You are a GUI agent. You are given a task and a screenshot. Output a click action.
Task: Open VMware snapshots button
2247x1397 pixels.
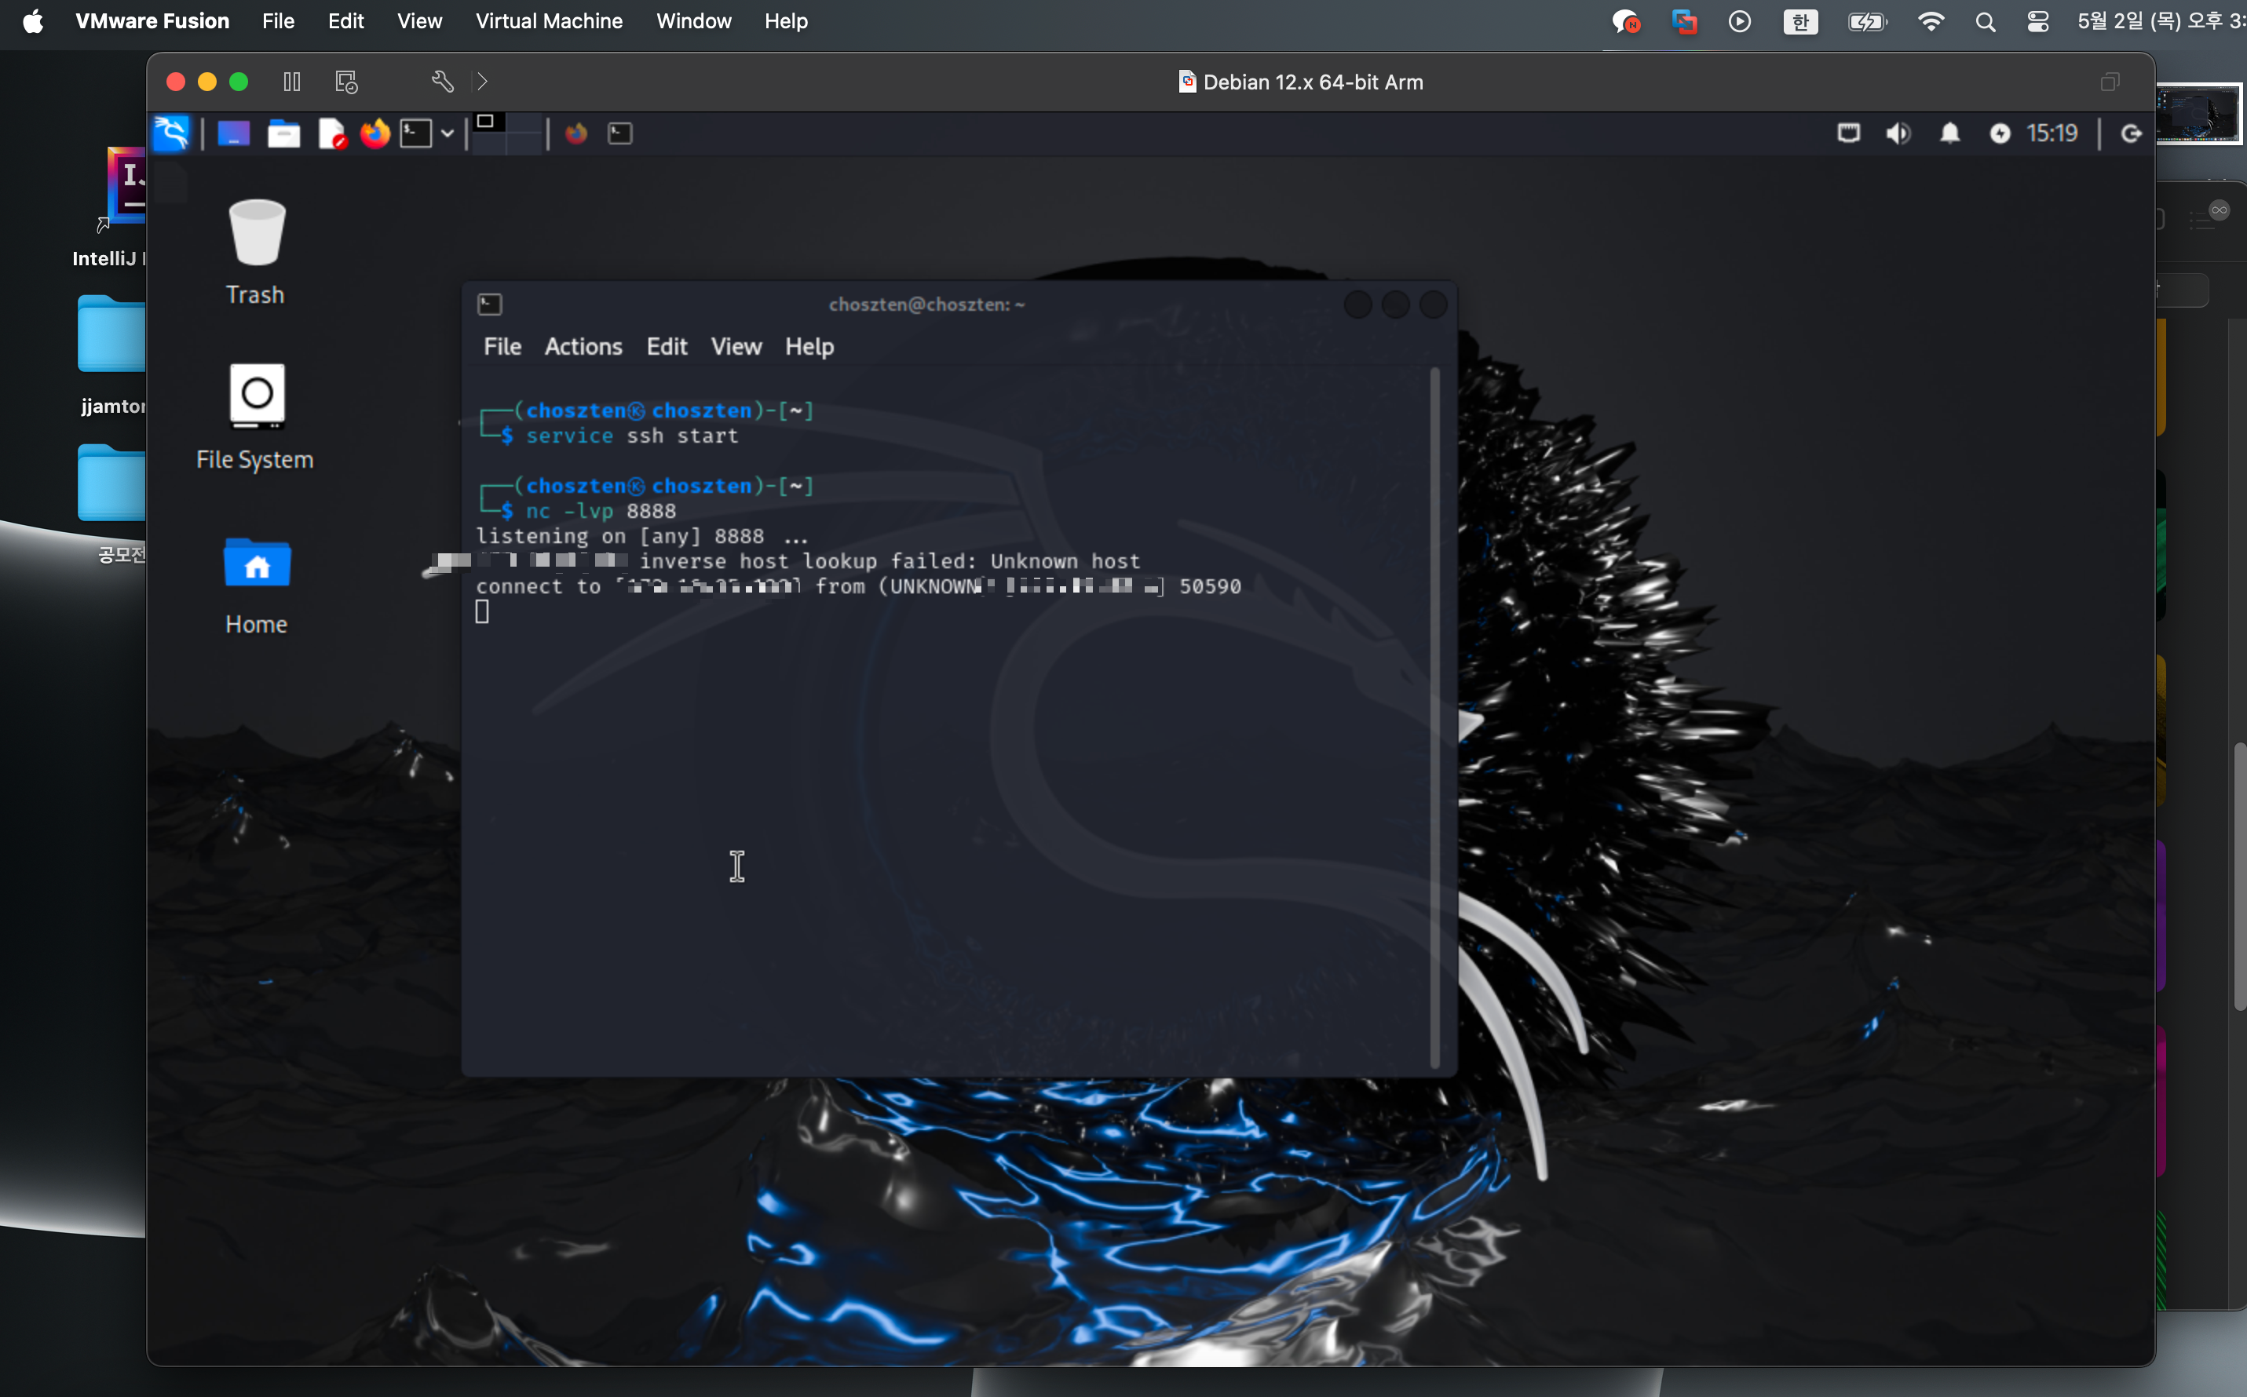tap(346, 82)
